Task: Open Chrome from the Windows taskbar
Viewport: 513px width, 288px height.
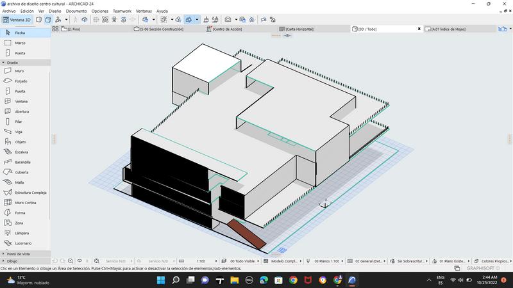Action: tap(293, 280)
